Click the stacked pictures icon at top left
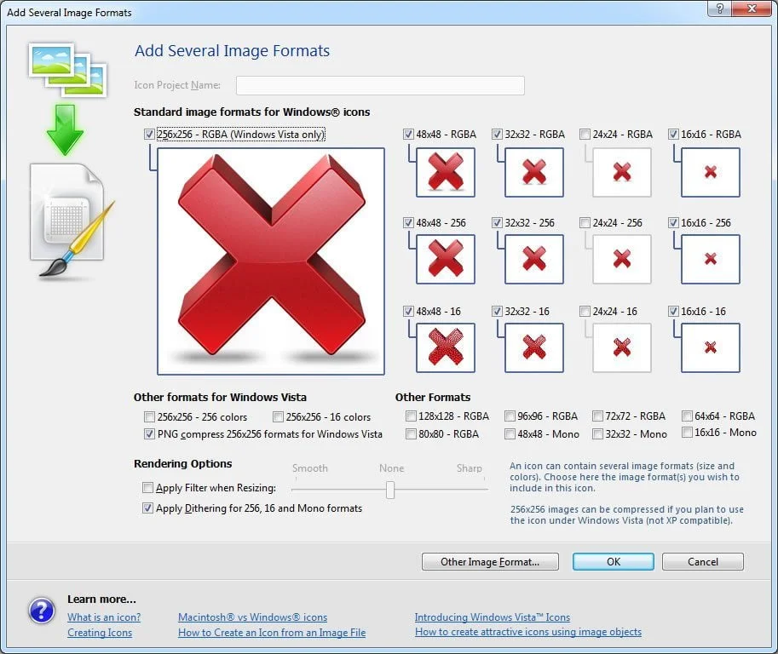Image resolution: width=778 pixels, height=654 pixels. [67, 70]
